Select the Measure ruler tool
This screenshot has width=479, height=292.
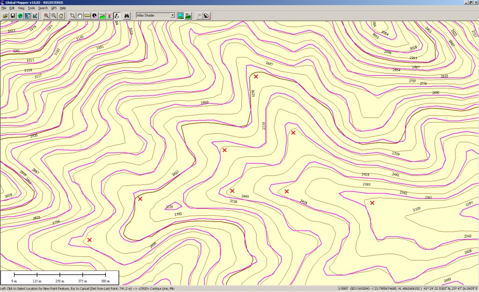[x=87, y=15]
